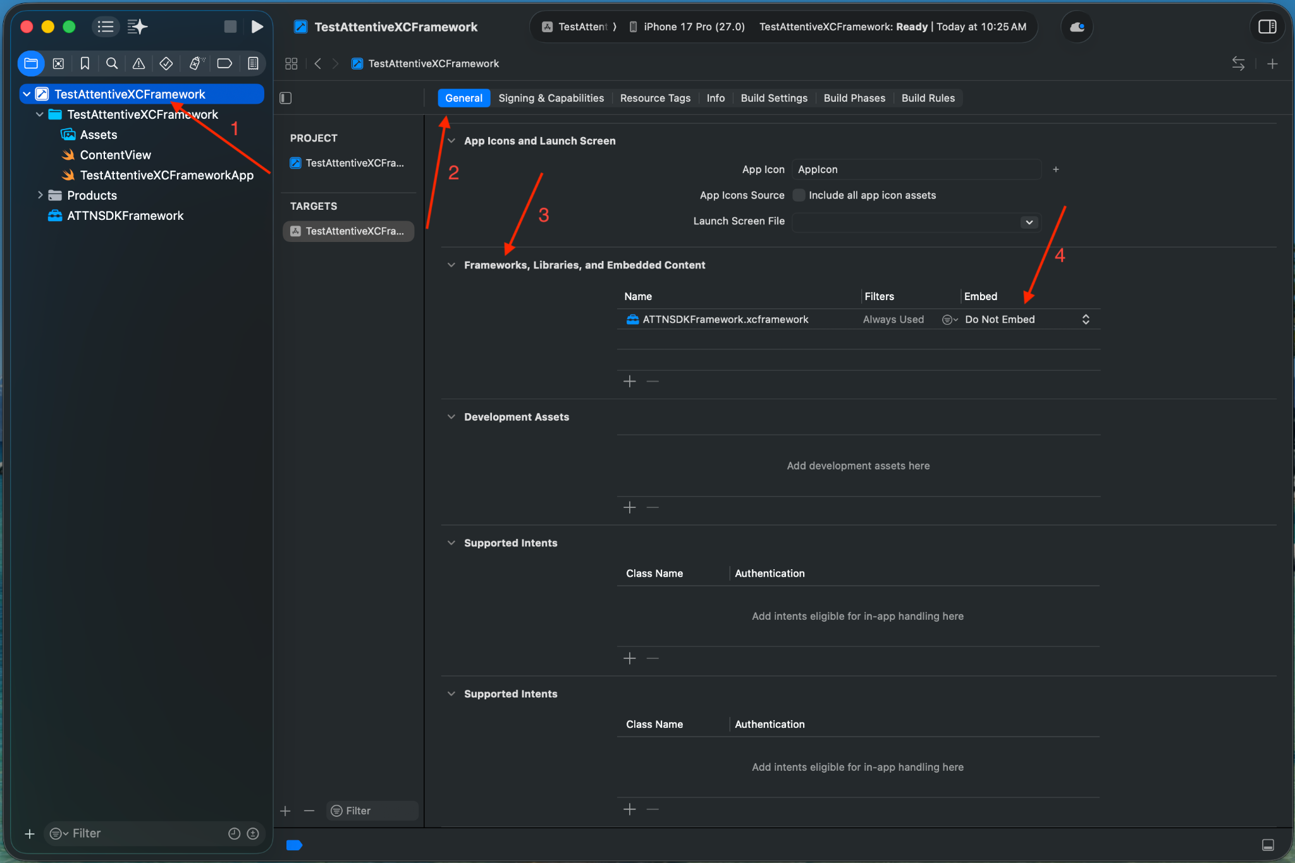This screenshot has height=863, width=1295.
Task: Click the App Icon text field
Action: 916,169
